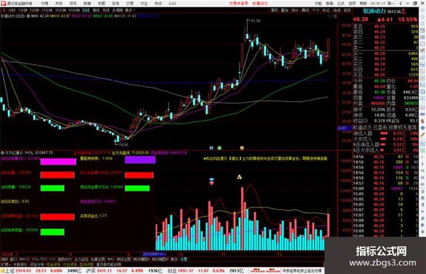
Task: Click the diamond icon at chart top right
Action: pos(329,16)
